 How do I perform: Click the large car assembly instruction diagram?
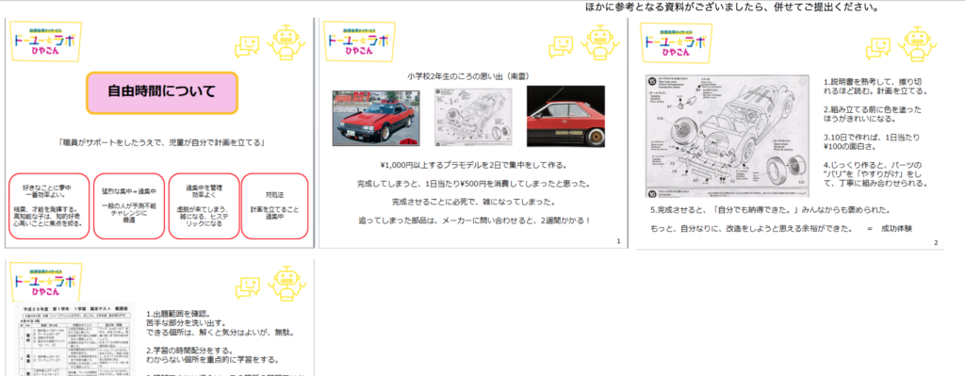(x=727, y=136)
